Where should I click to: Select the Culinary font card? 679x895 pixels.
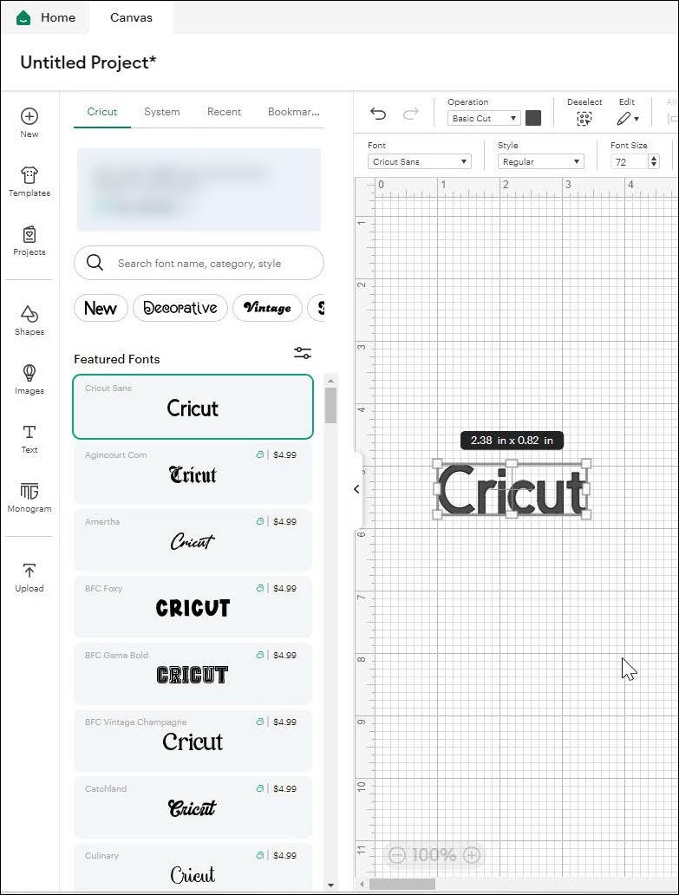(193, 866)
